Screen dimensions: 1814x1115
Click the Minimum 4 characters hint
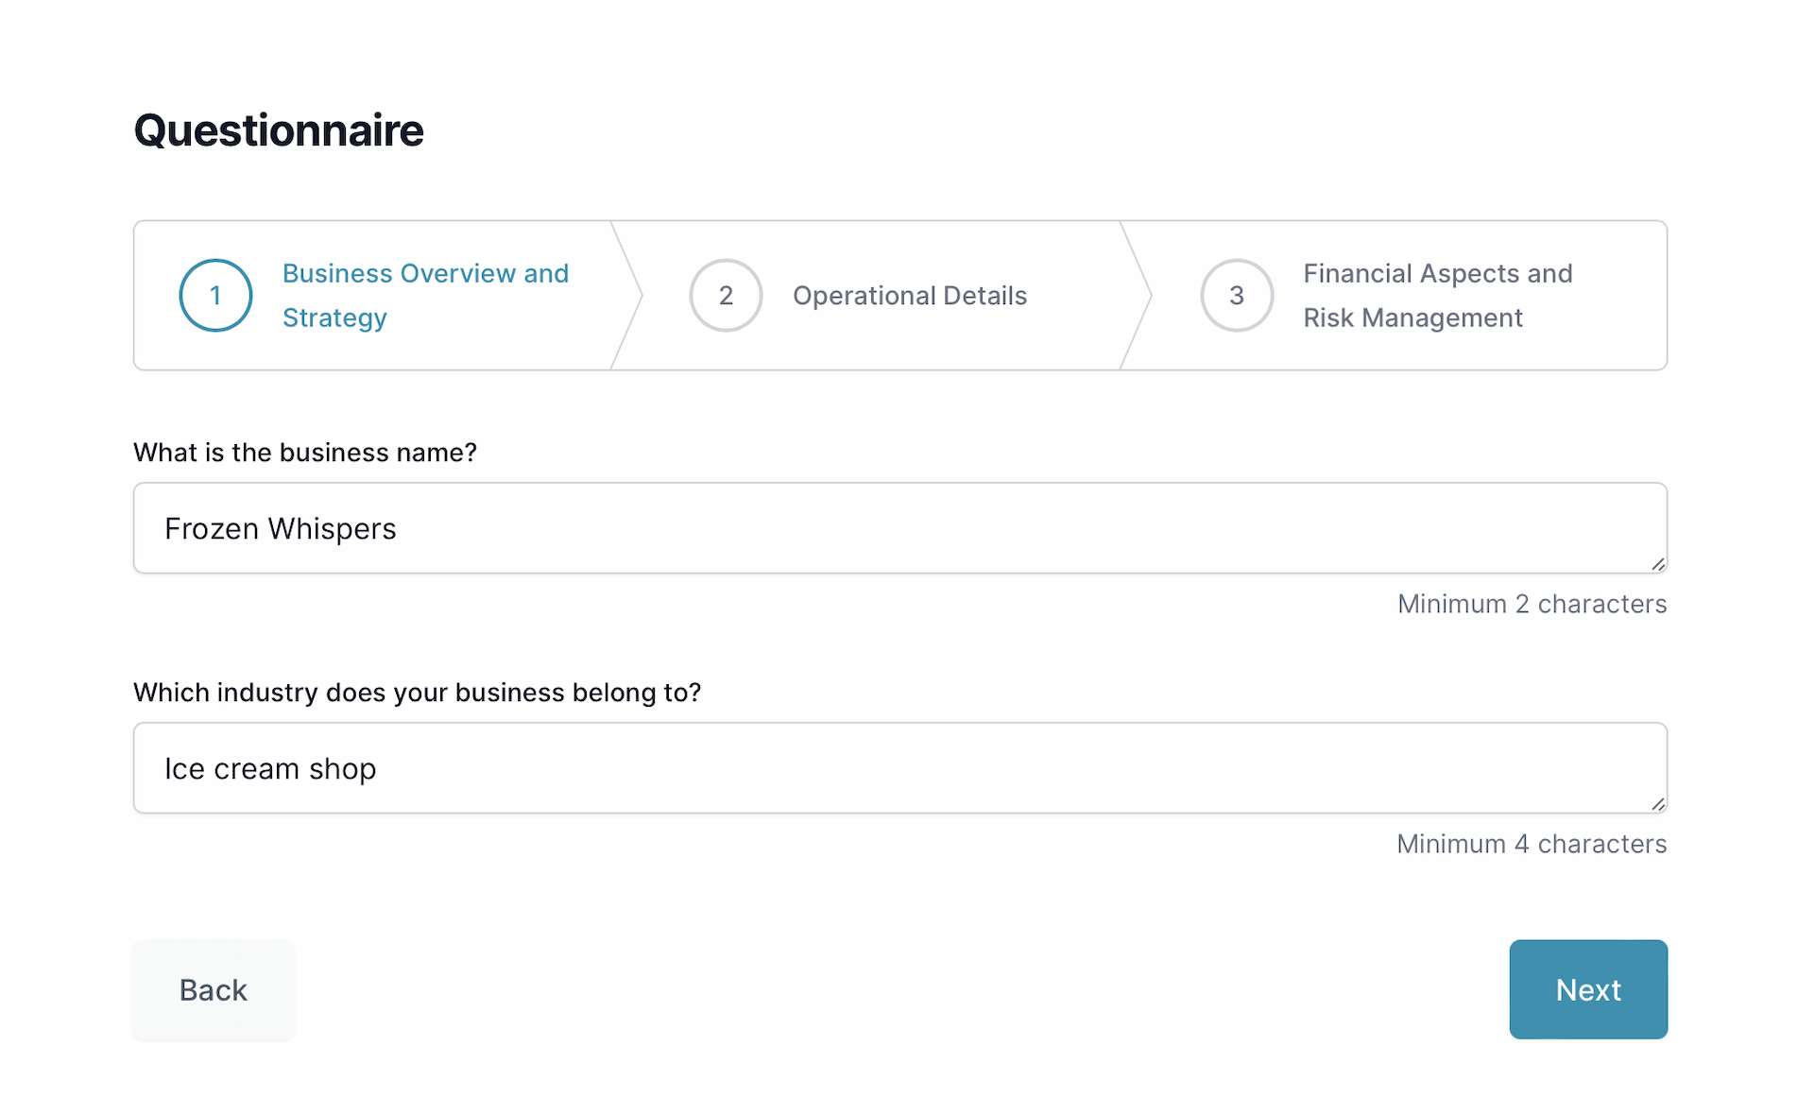point(1531,844)
